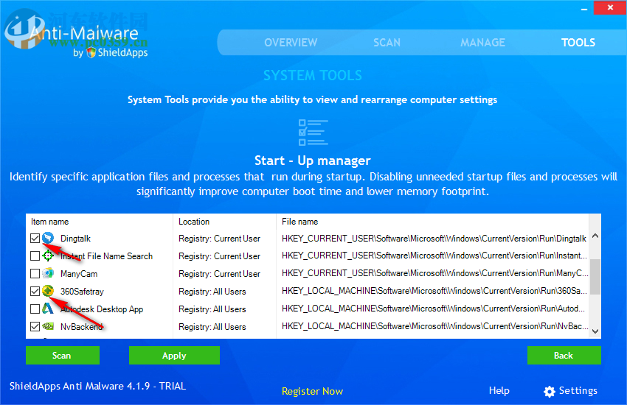This screenshot has width=627, height=405.
Task: Open the OVERVIEW tab
Action: click(291, 42)
